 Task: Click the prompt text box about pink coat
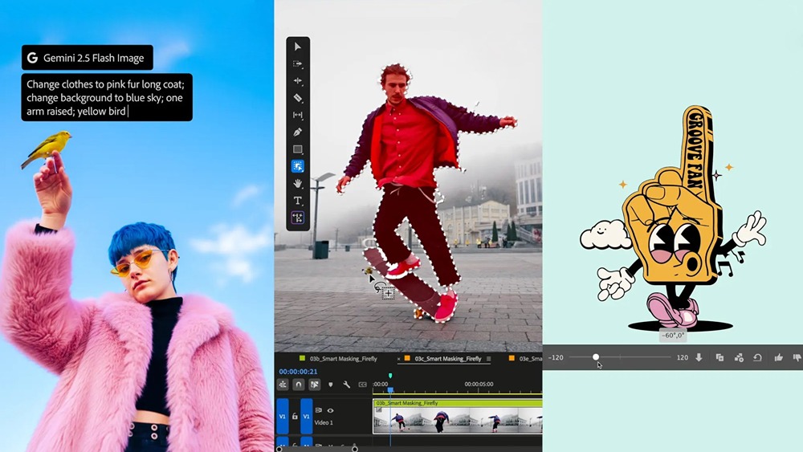tap(107, 97)
